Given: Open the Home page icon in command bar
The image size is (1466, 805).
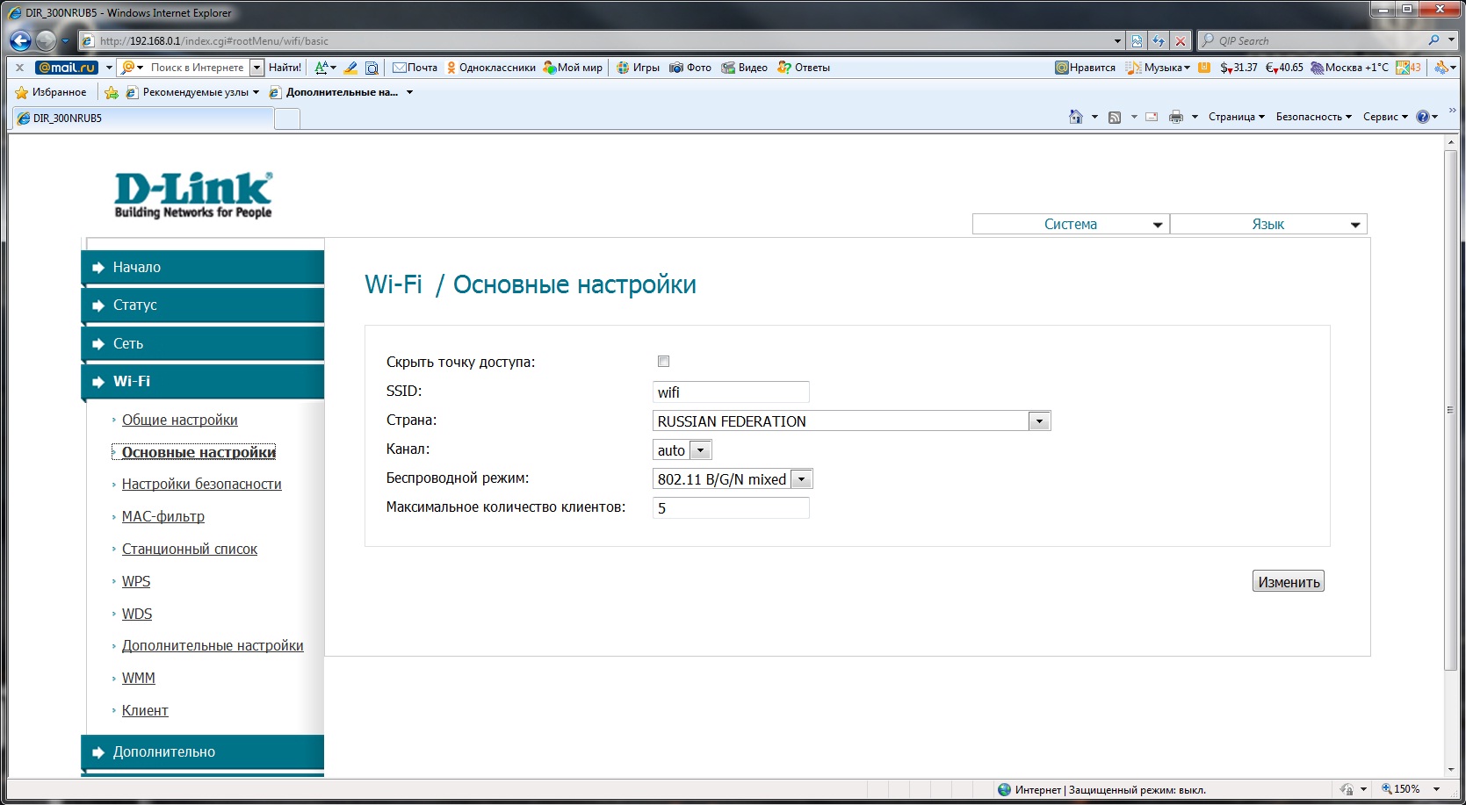Looking at the screenshot, I should (x=1076, y=117).
